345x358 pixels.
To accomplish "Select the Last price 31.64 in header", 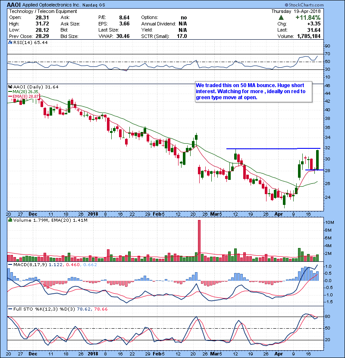I will (x=314, y=30).
